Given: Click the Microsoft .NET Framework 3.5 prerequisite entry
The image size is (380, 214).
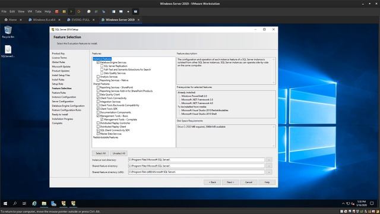Looking at the screenshot, I should coord(197,99).
